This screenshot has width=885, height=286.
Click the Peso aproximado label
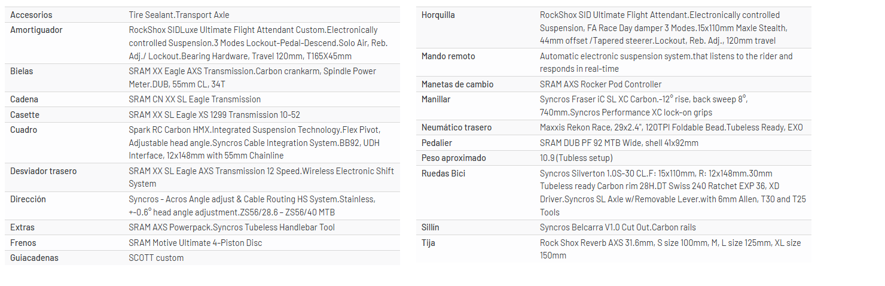coord(453,158)
